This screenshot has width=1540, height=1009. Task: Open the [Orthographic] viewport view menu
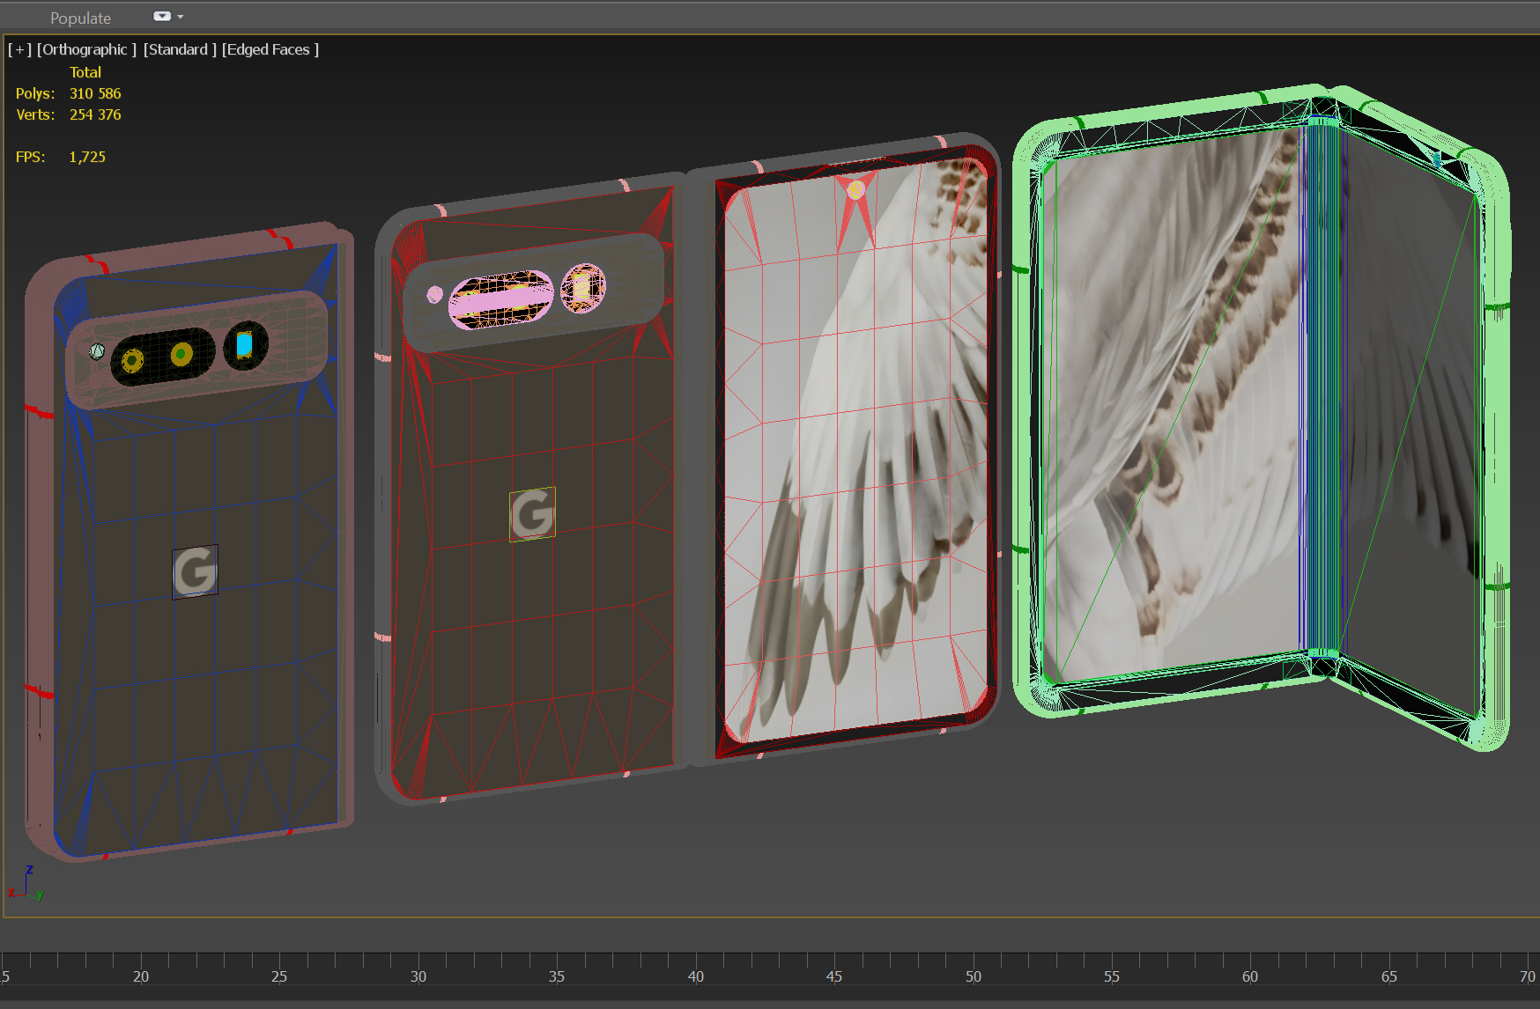86,49
